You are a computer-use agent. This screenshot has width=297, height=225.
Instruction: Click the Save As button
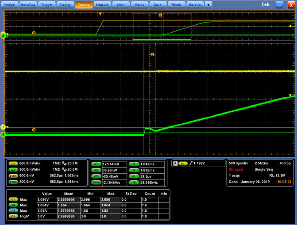coord(195,5)
